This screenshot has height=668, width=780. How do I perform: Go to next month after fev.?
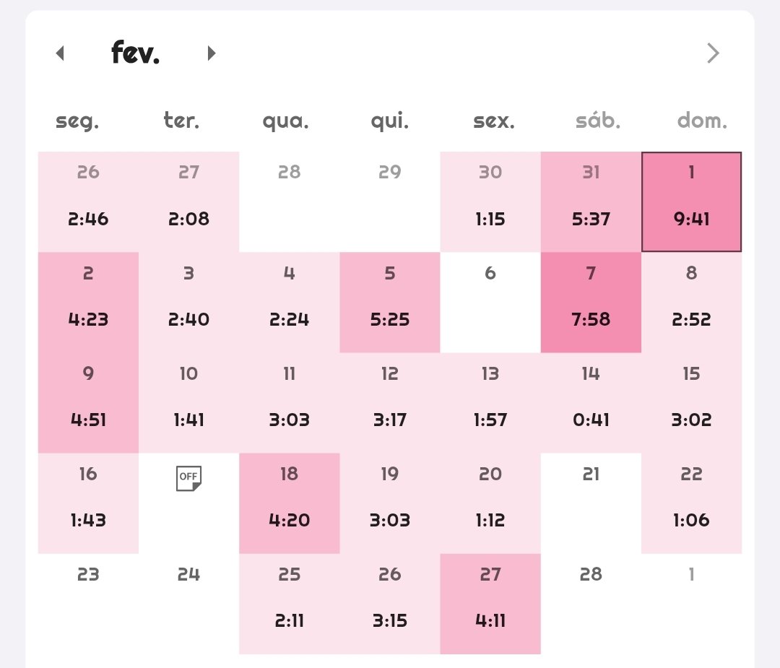(x=212, y=53)
